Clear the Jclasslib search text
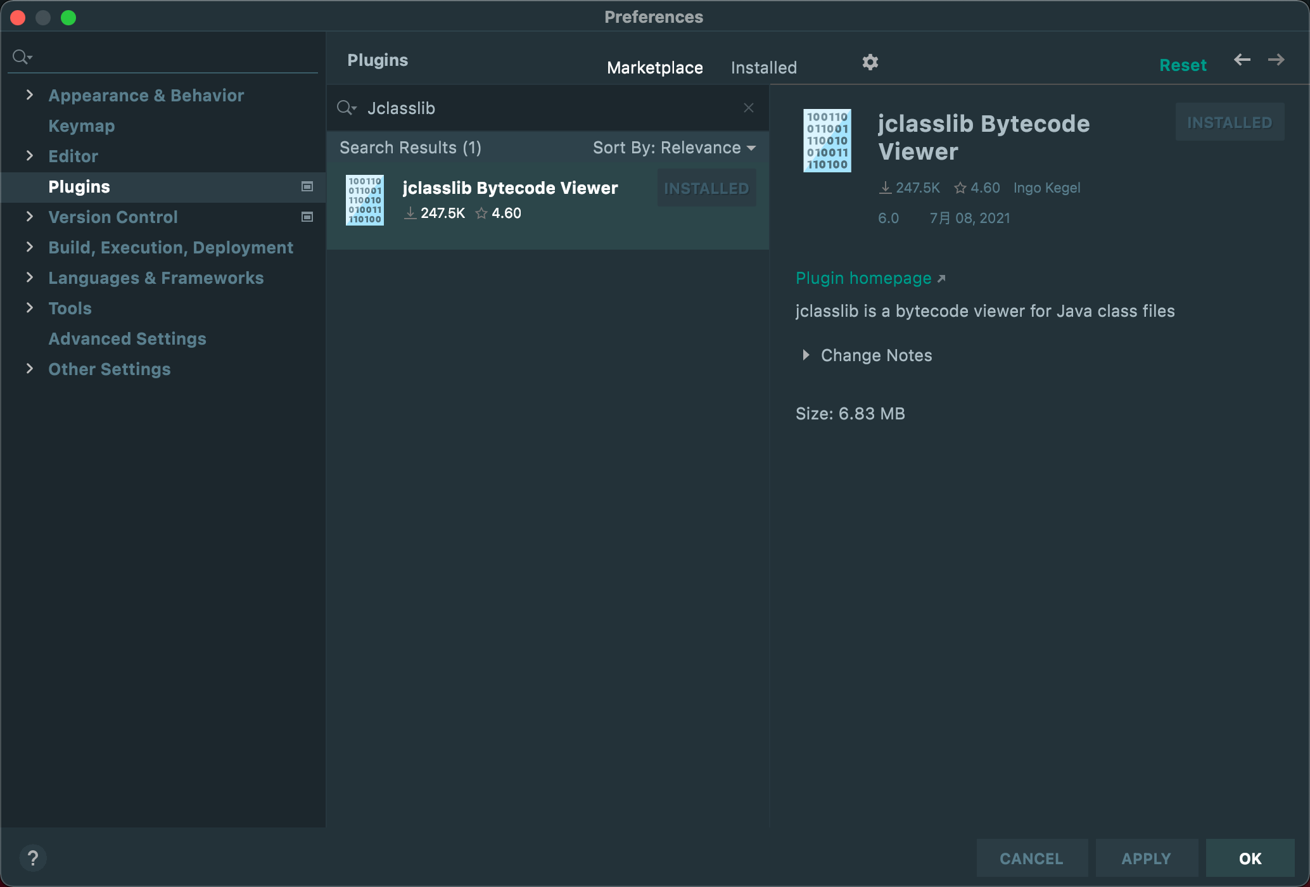The width and height of the screenshot is (1310, 887). pyautogui.click(x=749, y=108)
